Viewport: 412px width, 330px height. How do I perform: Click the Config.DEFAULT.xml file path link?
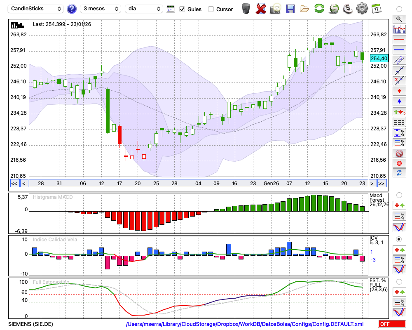pyautogui.click(x=245, y=324)
